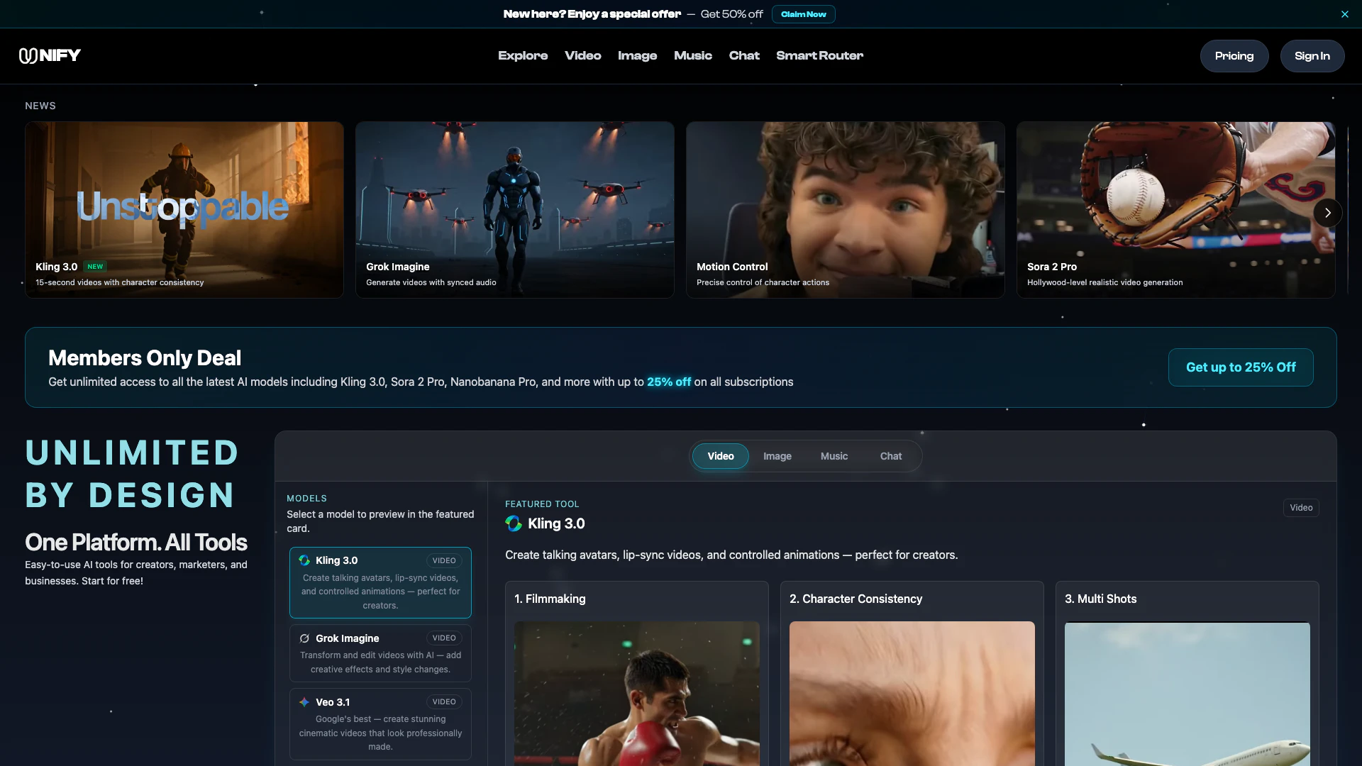Open Smart Router from navigation menu
Image resolution: width=1362 pixels, height=766 pixels.
tap(819, 55)
